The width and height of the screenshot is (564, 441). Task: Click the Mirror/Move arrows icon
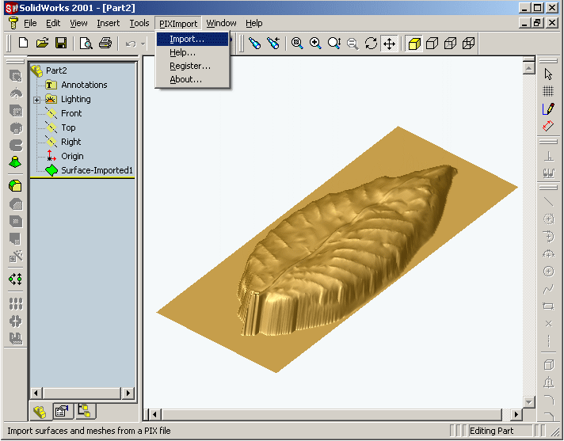point(16,279)
